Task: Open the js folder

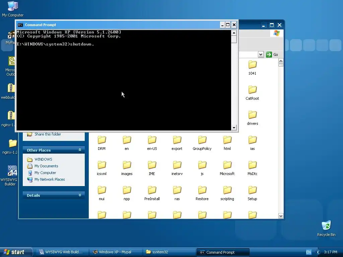Action: click(x=202, y=169)
